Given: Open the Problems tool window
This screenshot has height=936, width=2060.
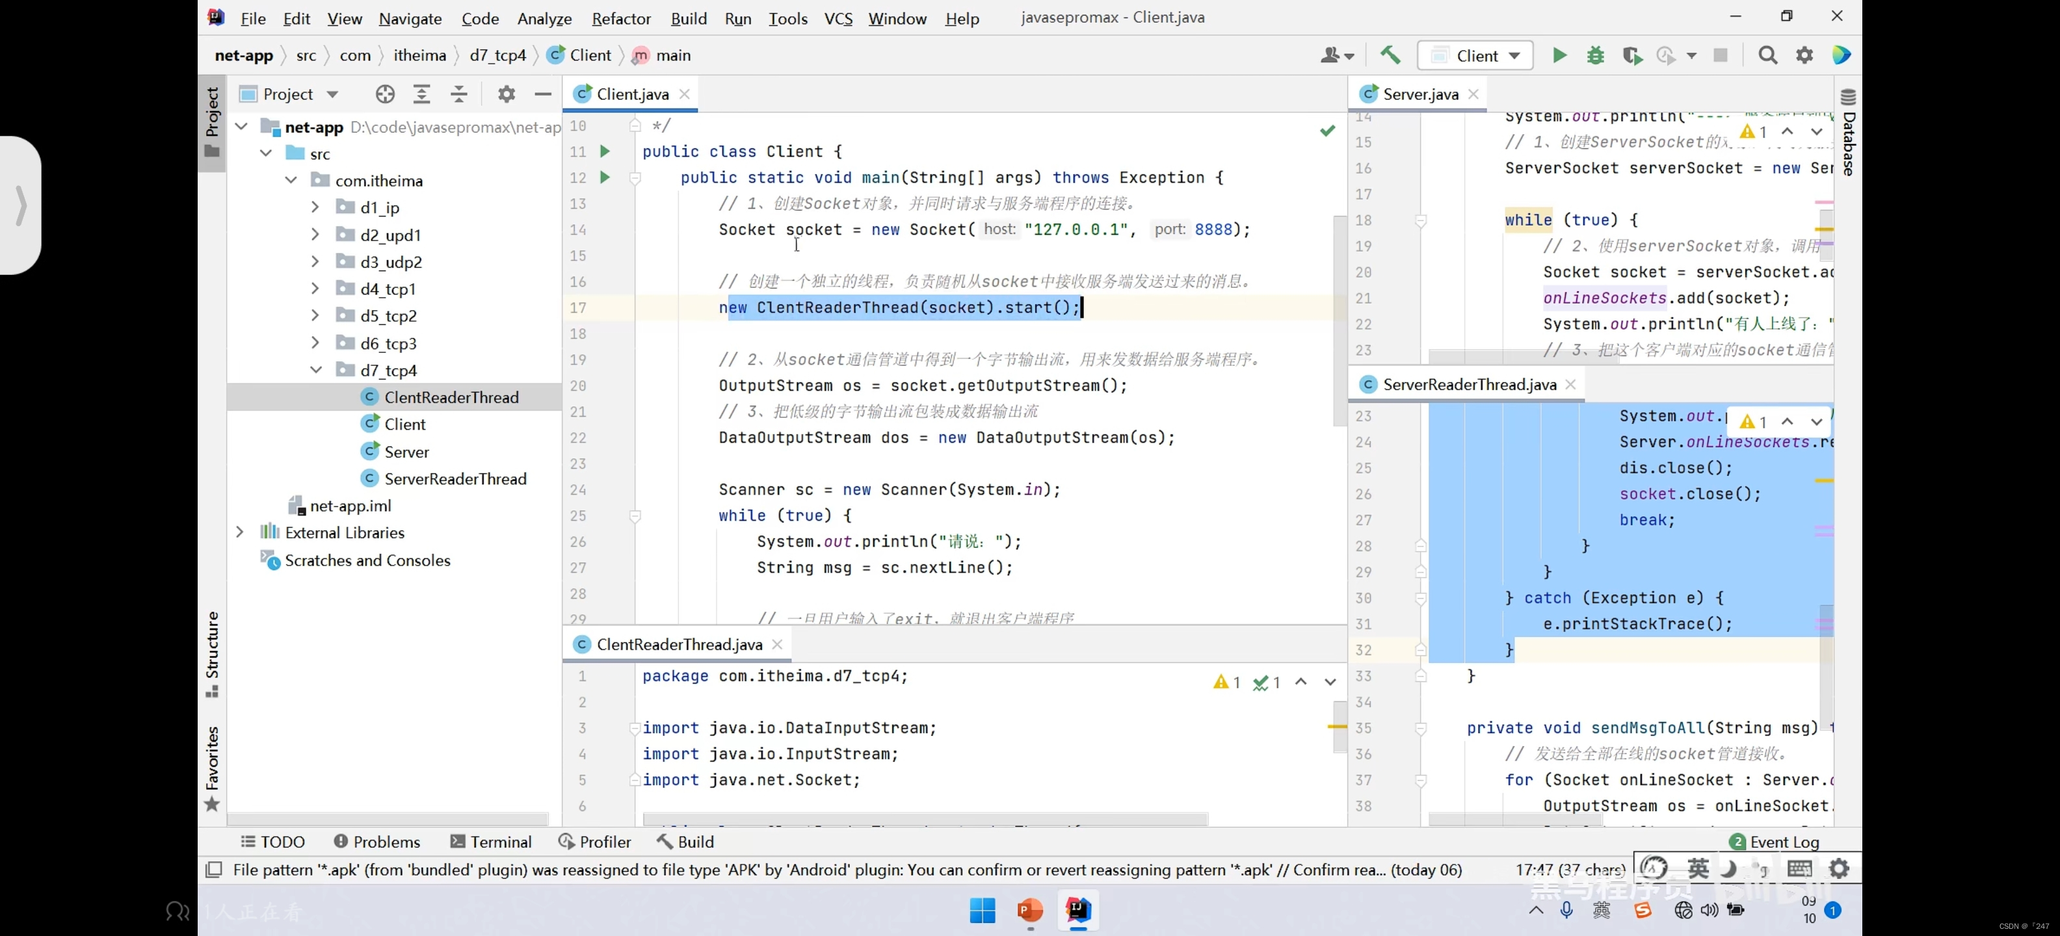Looking at the screenshot, I should 376,842.
